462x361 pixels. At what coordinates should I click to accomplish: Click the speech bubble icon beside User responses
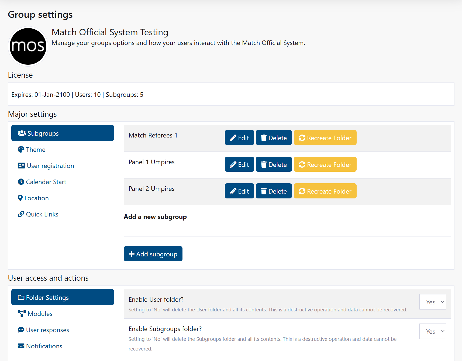pos(21,329)
